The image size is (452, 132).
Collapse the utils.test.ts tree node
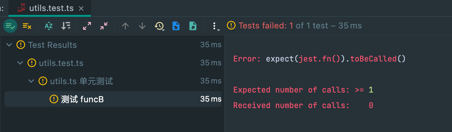point(20,63)
